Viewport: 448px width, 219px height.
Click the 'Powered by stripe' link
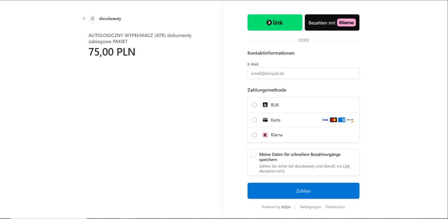tap(276, 207)
